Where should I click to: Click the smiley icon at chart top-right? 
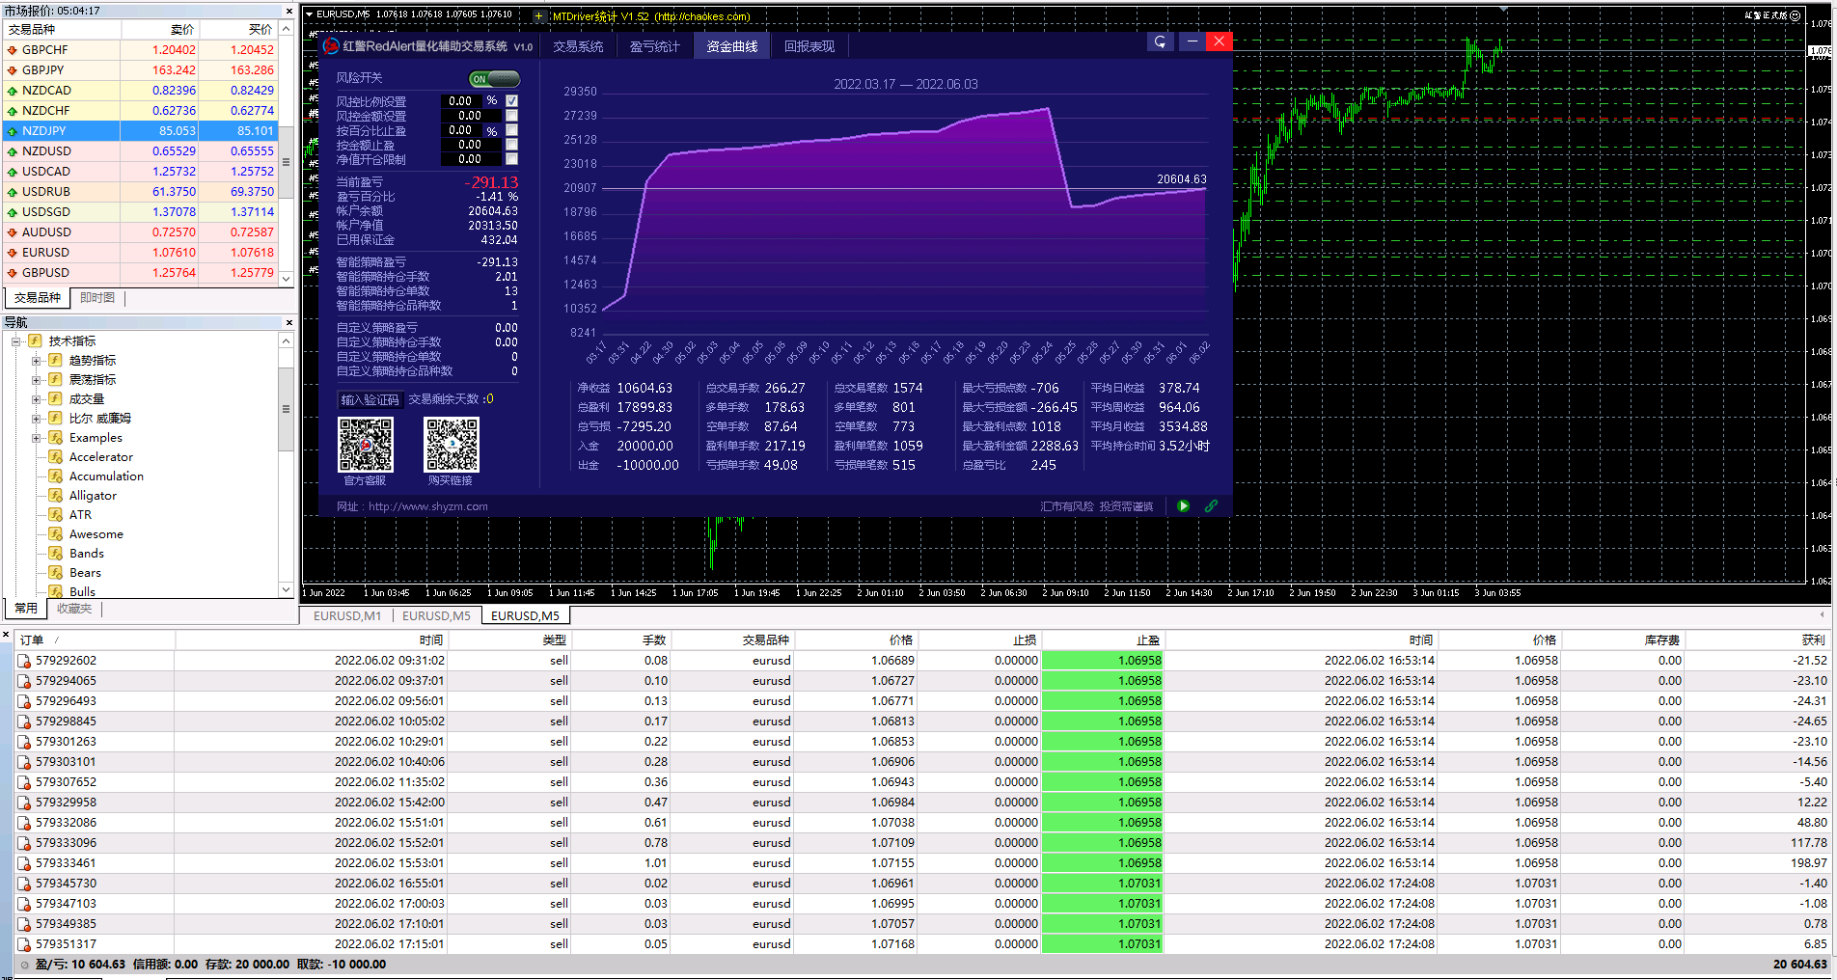point(1795,15)
